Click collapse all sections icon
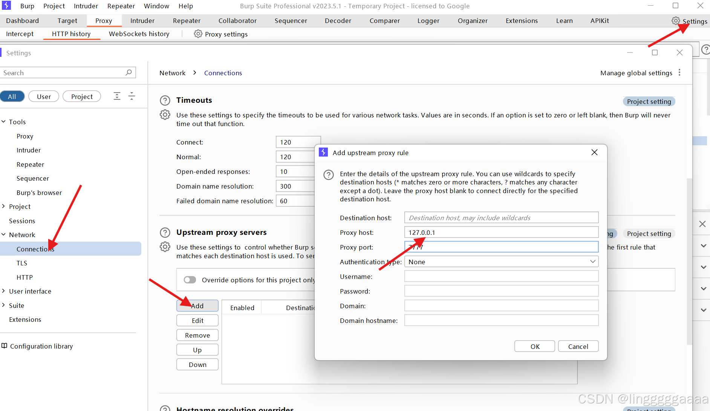The height and width of the screenshot is (411, 710). 132,96
